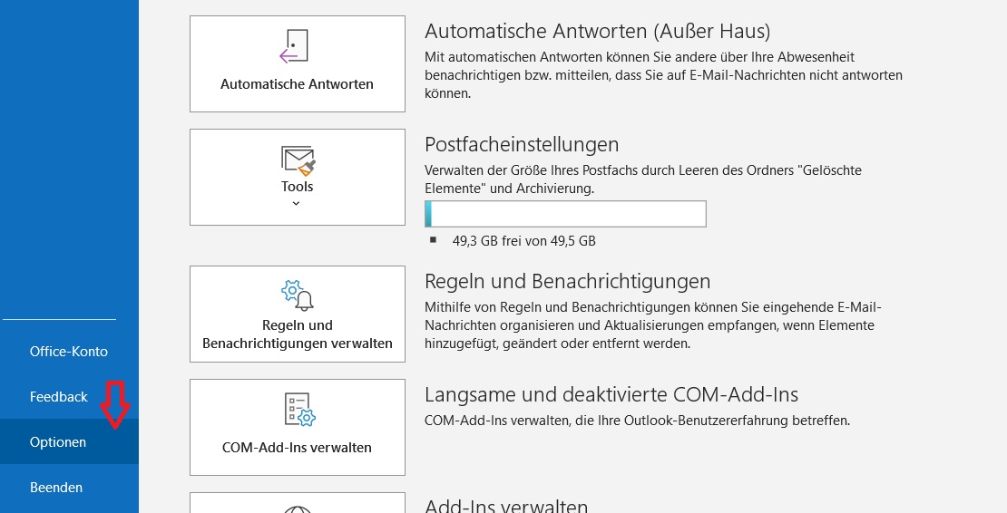Open Regeln und Benachrichtigungen verwalten button
Image resolution: width=1007 pixels, height=513 pixels.
[298, 315]
